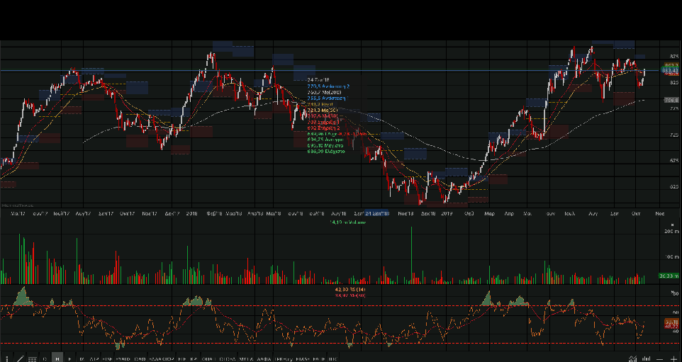
Task: Select the ΛΑΜΔΑ symbol tab
Action: (x=264, y=358)
